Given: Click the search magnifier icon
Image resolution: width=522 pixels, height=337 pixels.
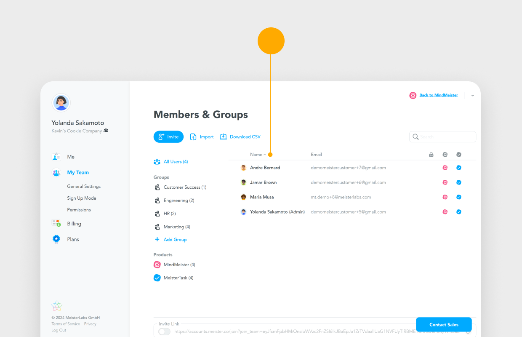Looking at the screenshot, I should tap(415, 137).
